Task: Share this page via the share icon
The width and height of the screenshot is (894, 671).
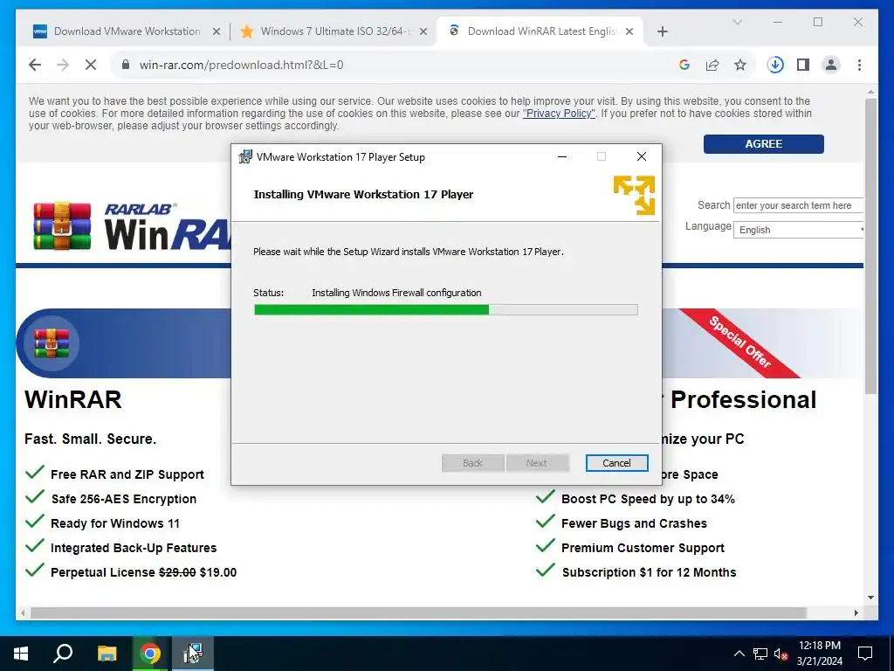Action: pos(712,65)
